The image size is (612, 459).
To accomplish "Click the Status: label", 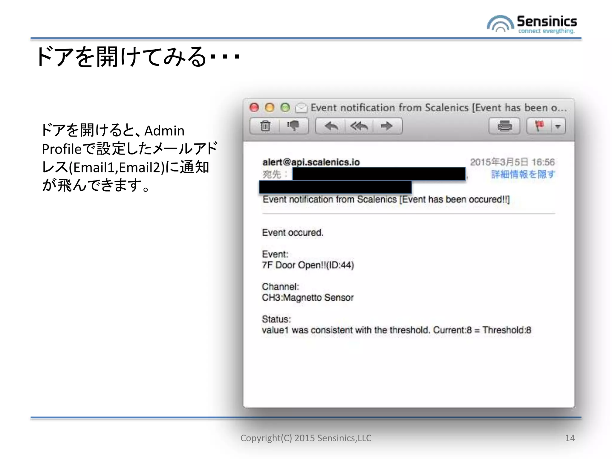I will click(x=276, y=319).
